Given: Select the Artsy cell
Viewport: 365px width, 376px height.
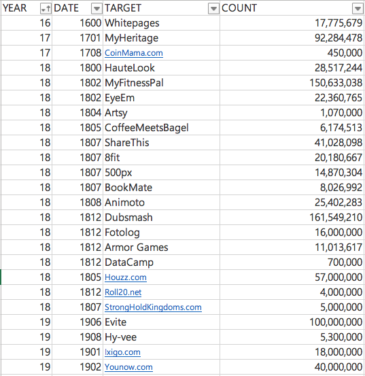Looking at the screenshot, I should (x=162, y=113).
